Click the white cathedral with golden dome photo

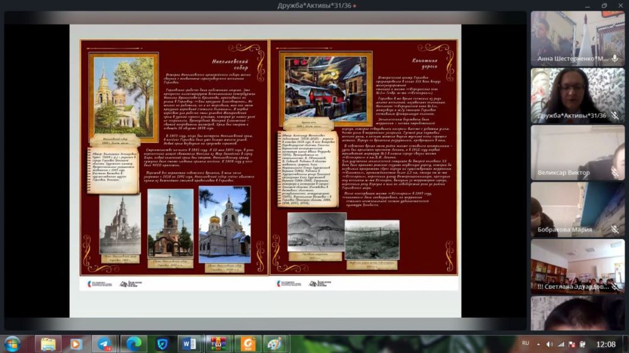pyautogui.click(x=225, y=225)
